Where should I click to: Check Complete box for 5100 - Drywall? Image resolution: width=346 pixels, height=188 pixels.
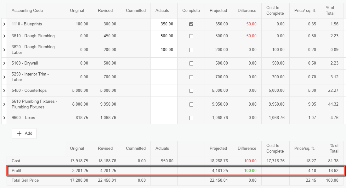click(x=191, y=63)
